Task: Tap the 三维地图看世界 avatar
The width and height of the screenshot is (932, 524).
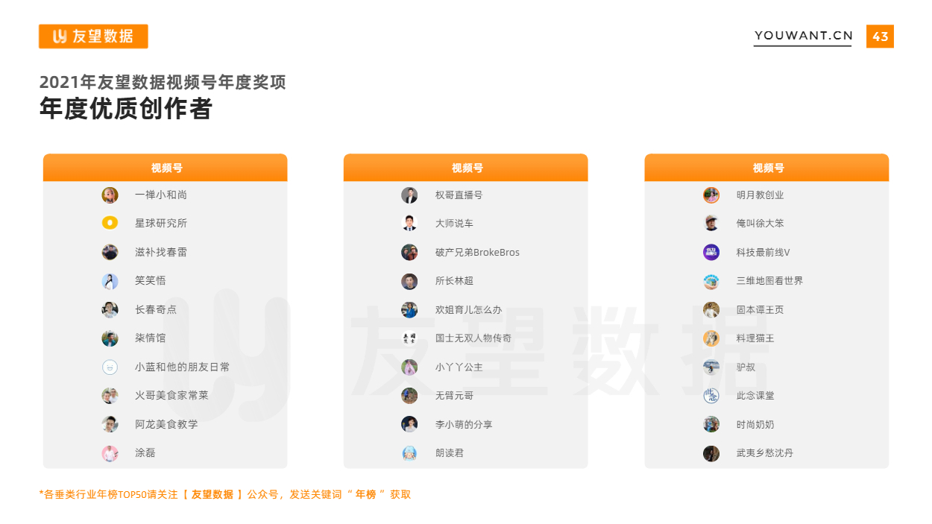Action: pyautogui.click(x=711, y=281)
